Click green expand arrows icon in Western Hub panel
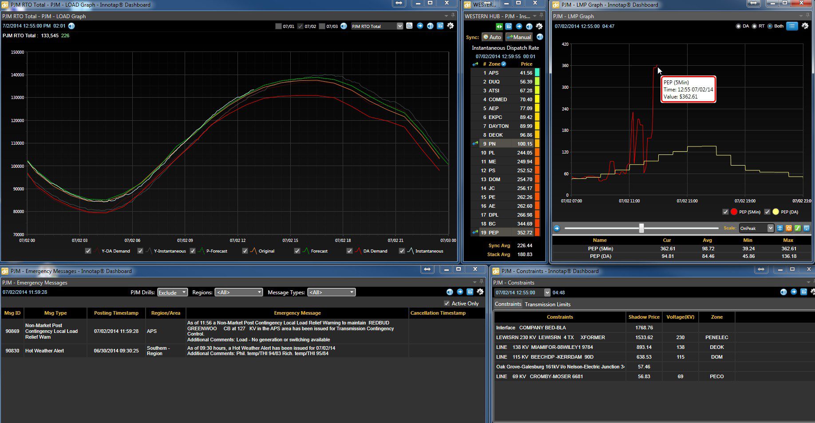 click(x=499, y=27)
